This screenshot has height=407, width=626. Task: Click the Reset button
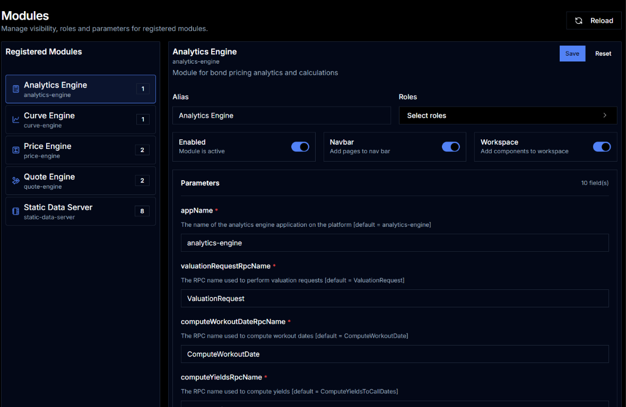(603, 54)
